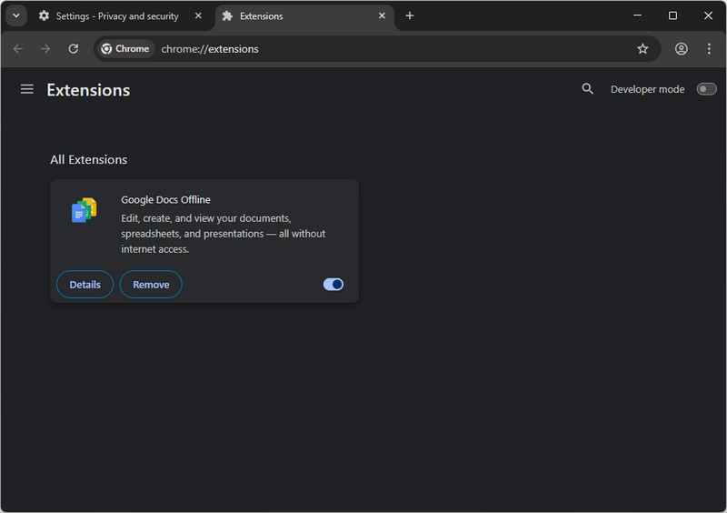Screen dimensions: 727x513
Task: Click the Chrome site info chip
Action: tap(125, 49)
